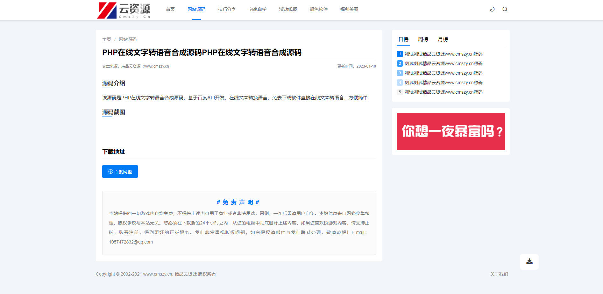This screenshot has width=603, height=294.
Task: Open third ranked article link
Action: pyautogui.click(x=443, y=73)
